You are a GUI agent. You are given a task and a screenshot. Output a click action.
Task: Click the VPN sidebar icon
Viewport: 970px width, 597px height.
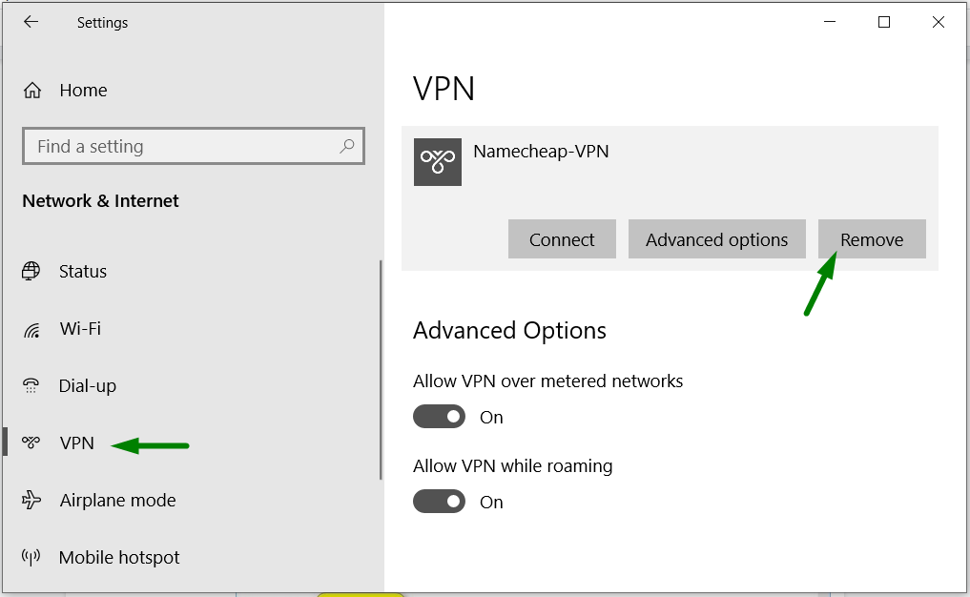(x=31, y=443)
